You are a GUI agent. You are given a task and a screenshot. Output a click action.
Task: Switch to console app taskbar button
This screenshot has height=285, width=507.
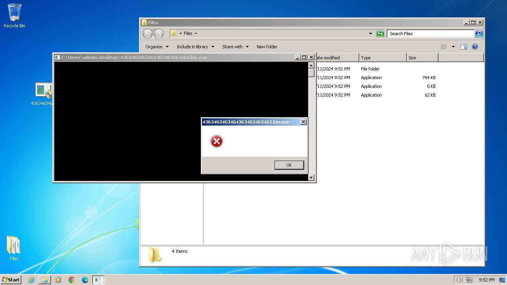[98, 280]
